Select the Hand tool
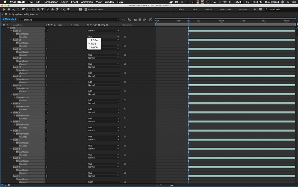The width and height of the screenshot is (298, 187). 9,9
